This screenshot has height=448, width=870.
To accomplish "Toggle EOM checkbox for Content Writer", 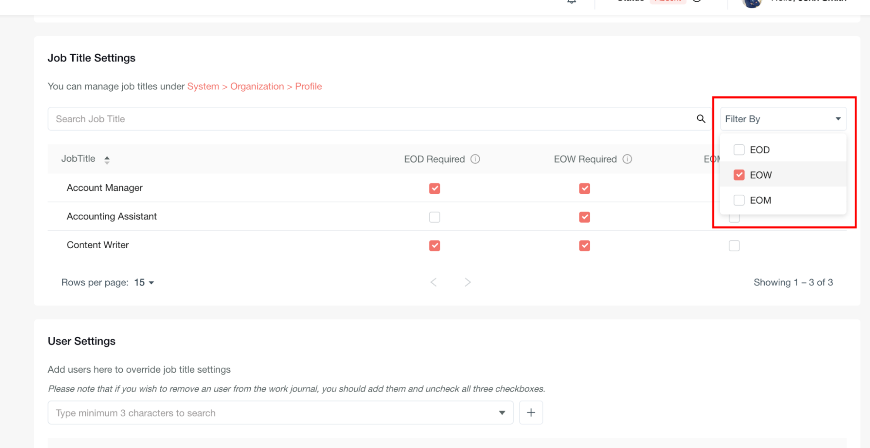I will (734, 246).
